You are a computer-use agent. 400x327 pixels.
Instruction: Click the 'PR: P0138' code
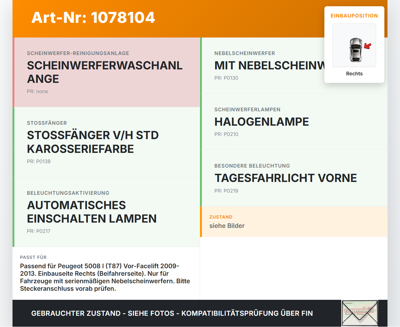point(39,161)
